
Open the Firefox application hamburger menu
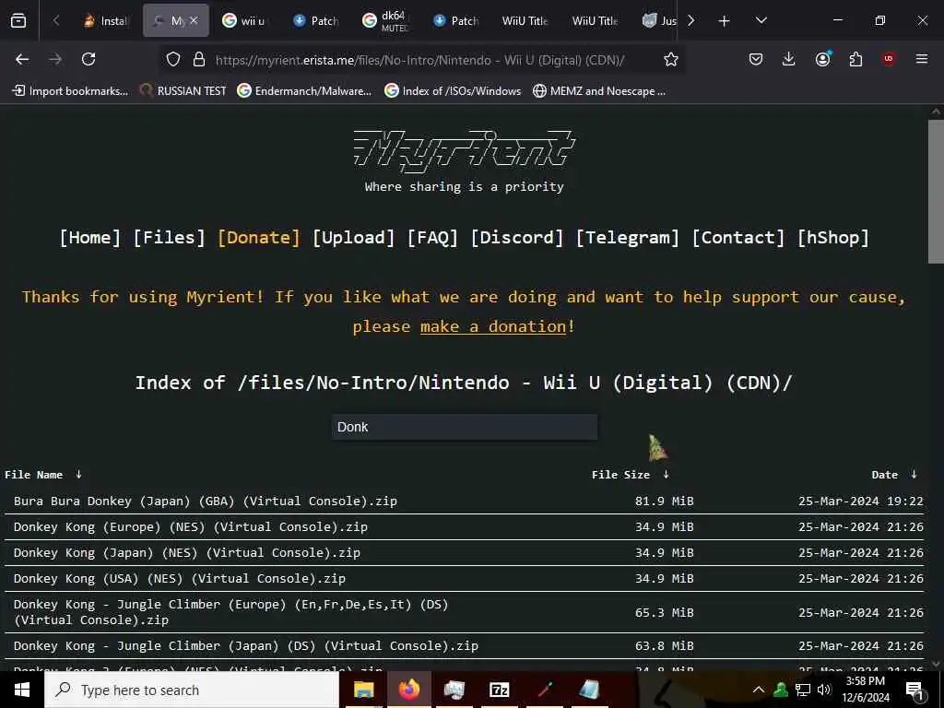pyautogui.click(x=922, y=59)
